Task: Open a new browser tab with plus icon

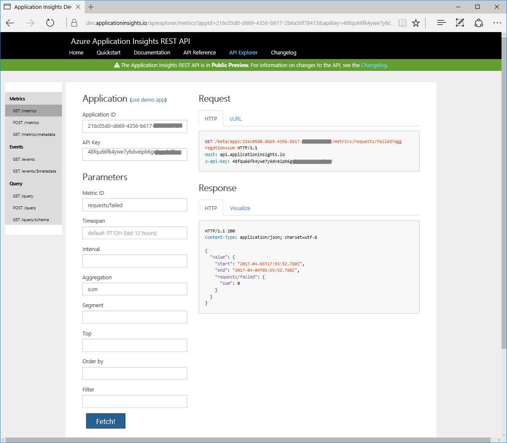Action: (x=91, y=7)
